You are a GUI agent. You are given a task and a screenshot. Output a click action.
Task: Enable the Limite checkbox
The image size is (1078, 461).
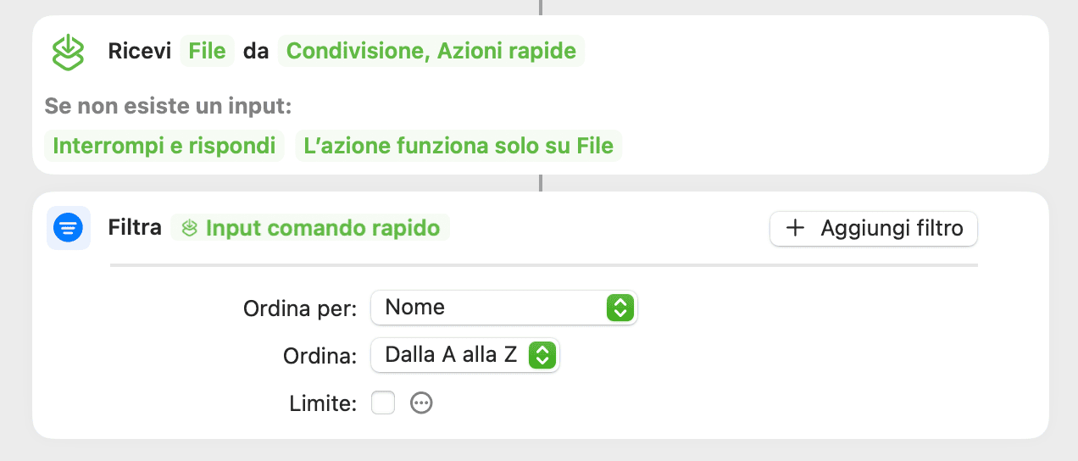click(x=383, y=403)
